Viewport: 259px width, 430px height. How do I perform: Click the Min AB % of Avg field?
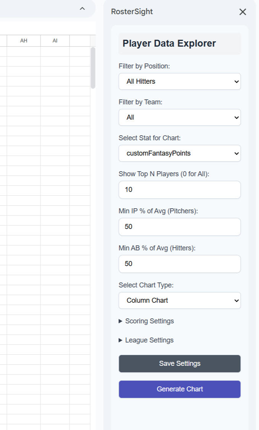click(180, 264)
